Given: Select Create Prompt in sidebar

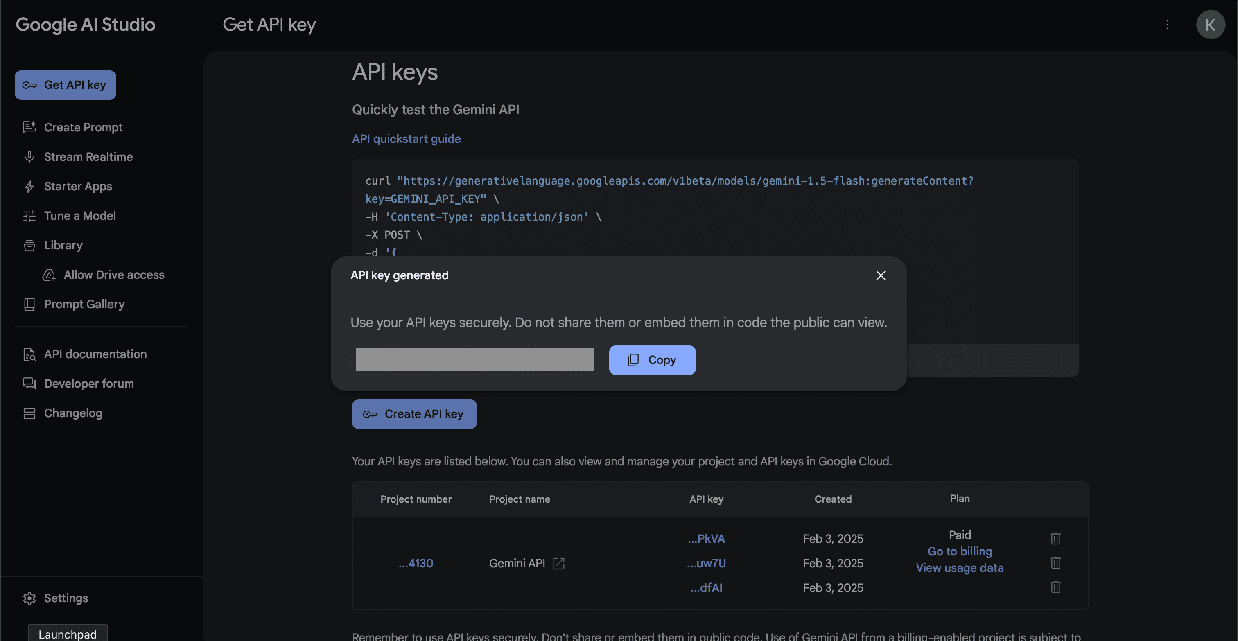Looking at the screenshot, I should (83, 127).
